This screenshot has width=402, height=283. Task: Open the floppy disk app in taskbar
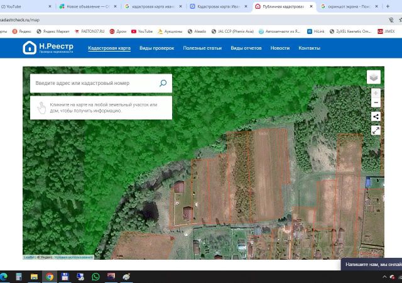click(x=65, y=277)
